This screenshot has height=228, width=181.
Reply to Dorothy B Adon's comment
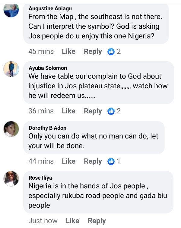93,161
